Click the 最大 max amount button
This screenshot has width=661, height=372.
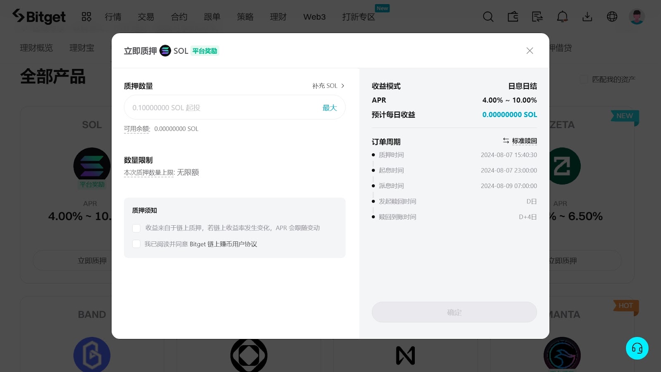pyautogui.click(x=330, y=107)
